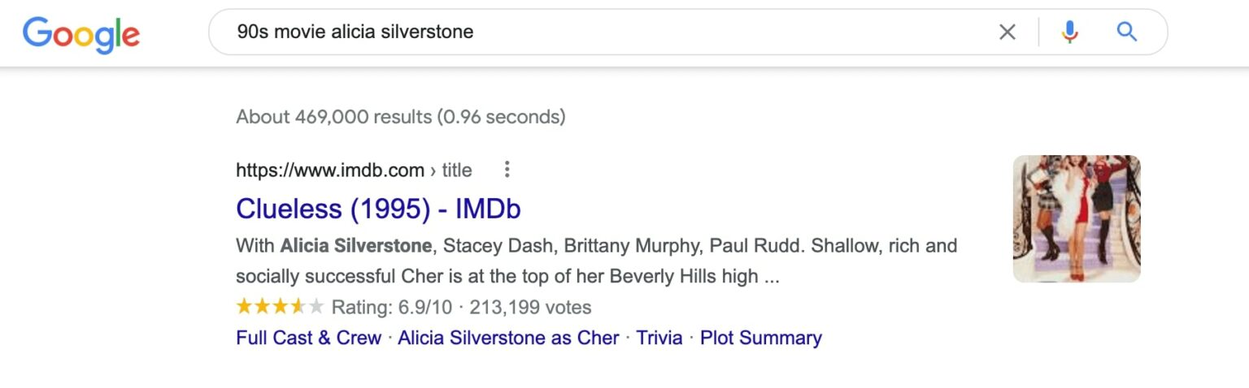
Task: Open the Full Cast & Crew sitelink
Action: coord(308,338)
